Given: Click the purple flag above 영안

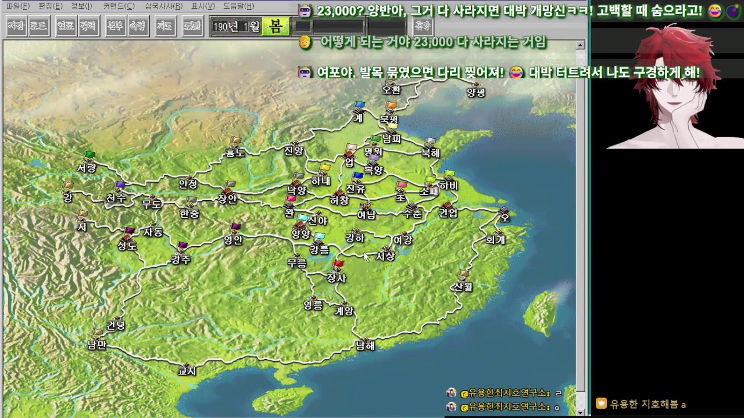Looking at the screenshot, I should (x=235, y=227).
